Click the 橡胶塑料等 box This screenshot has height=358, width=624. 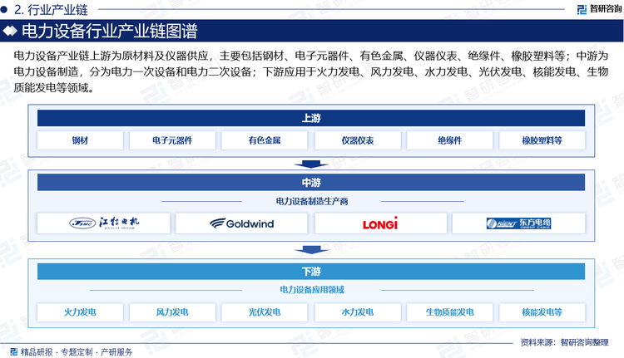pos(542,140)
